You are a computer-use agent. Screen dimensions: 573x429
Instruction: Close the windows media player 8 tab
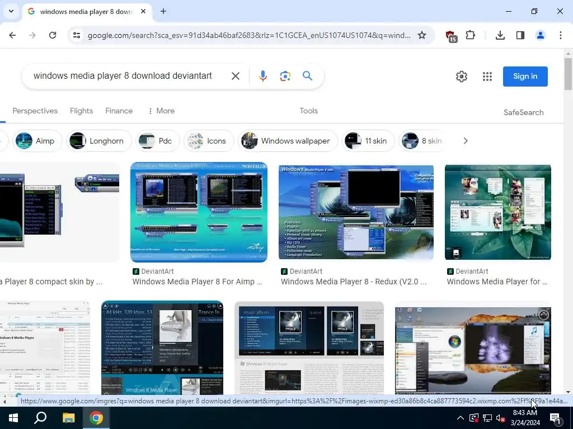[143, 11]
